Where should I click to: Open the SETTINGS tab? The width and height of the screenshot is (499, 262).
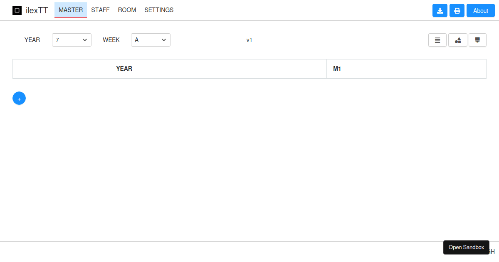tap(159, 10)
